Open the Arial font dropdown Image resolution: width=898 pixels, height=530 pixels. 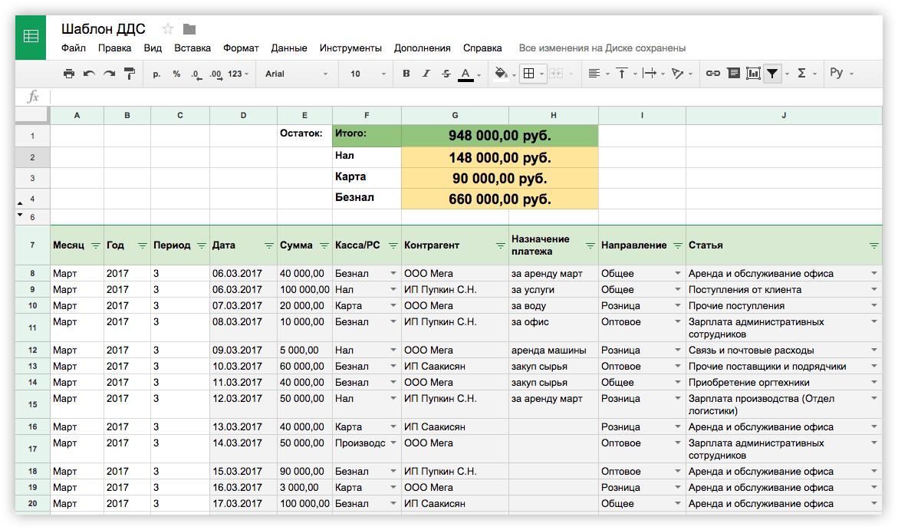pos(296,74)
